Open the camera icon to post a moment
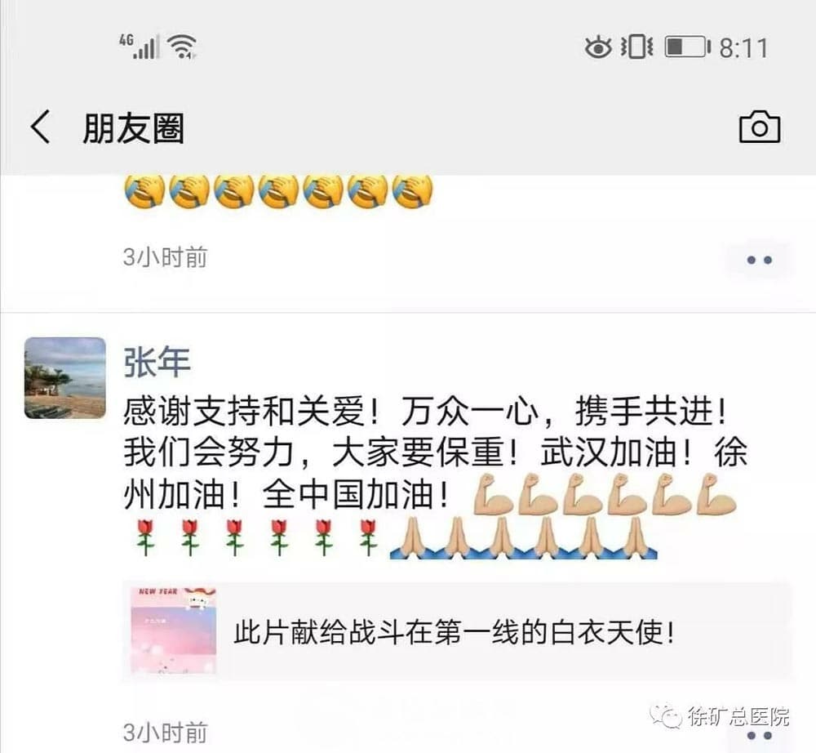This screenshot has height=753, width=816. pyautogui.click(x=759, y=127)
